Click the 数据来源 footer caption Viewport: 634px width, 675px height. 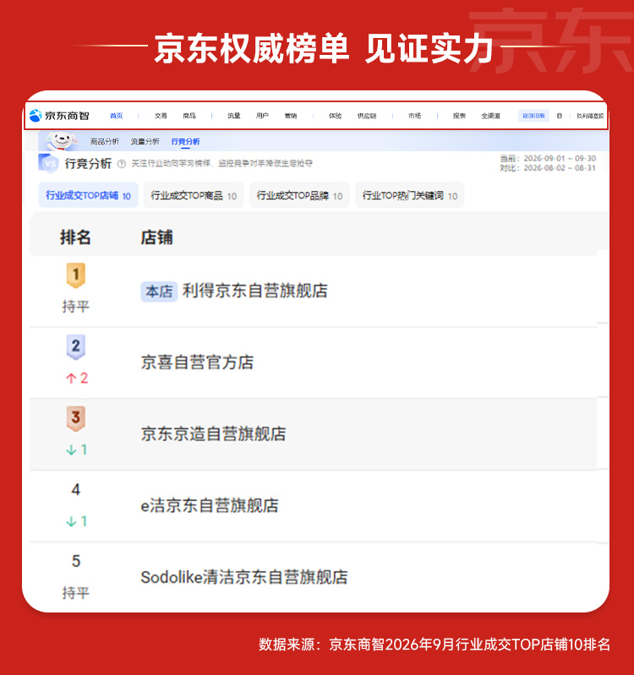tap(435, 645)
